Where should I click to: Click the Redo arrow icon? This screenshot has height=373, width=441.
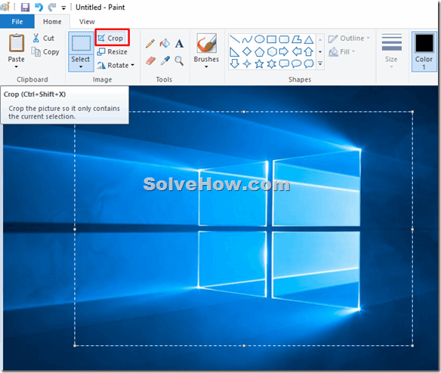click(x=52, y=7)
